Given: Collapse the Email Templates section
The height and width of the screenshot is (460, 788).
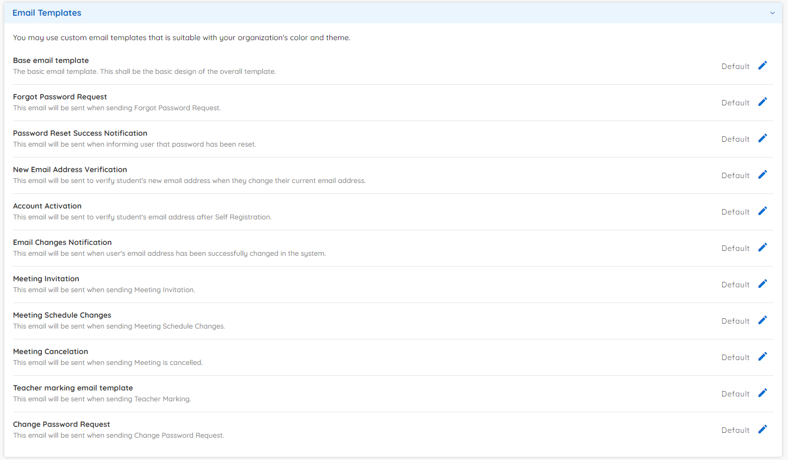Looking at the screenshot, I should coord(772,12).
